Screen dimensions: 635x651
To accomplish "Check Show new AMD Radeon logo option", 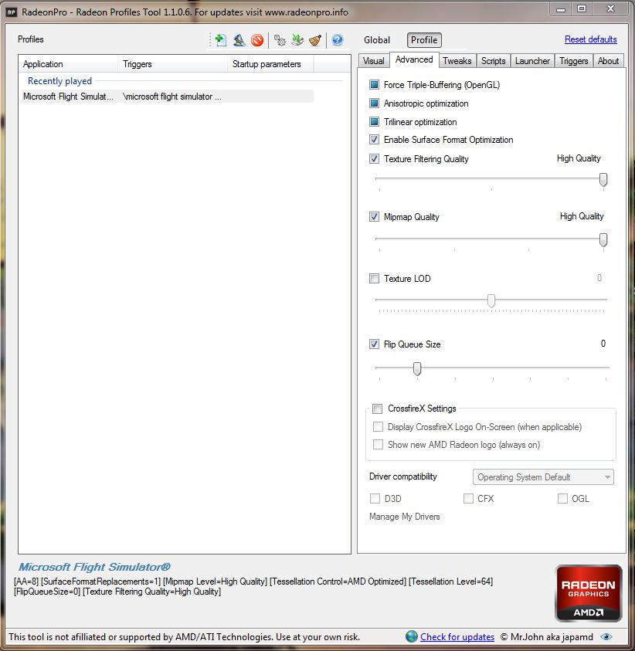I will [x=378, y=445].
